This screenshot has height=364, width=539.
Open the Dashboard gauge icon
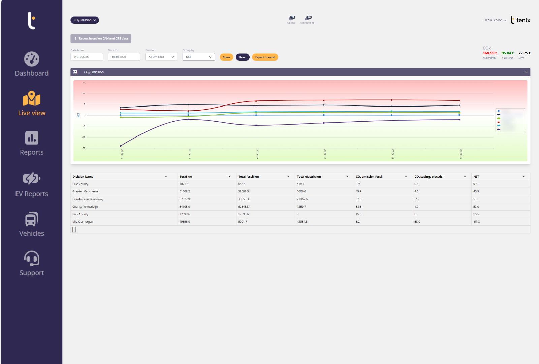(32, 59)
